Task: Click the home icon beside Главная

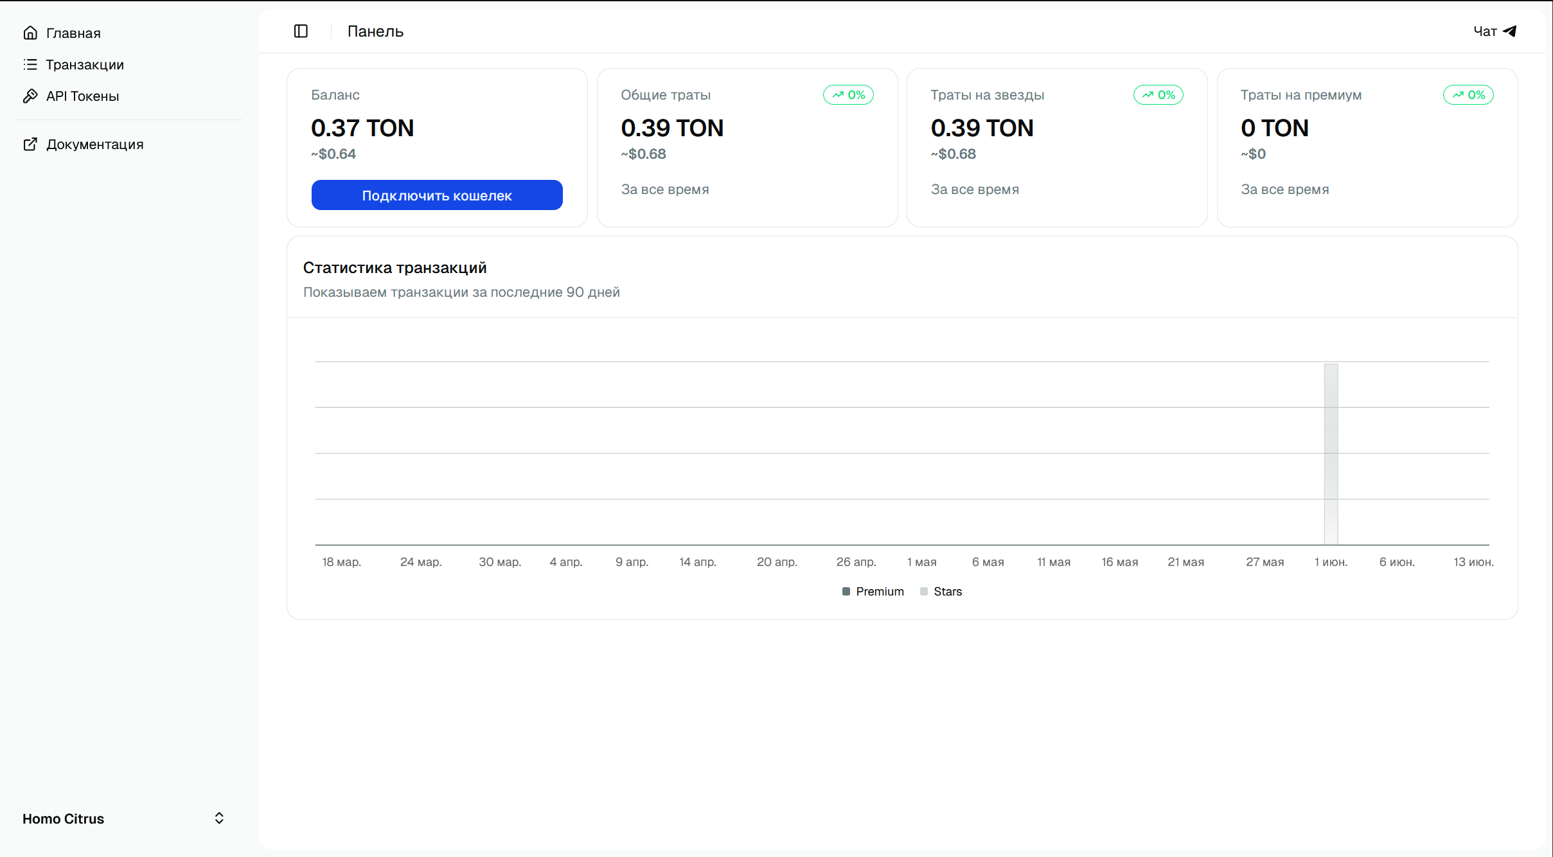Action: [x=30, y=33]
